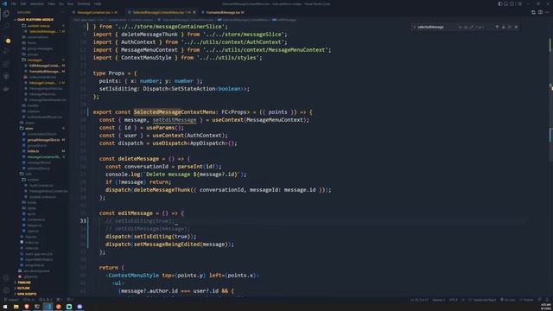The width and height of the screenshot is (553, 311).
Task: Toggle the secondary side bar layout button
Action: click(512, 3)
